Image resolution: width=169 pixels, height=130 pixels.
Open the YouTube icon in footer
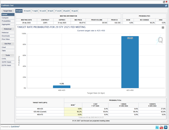tap(161, 127)
